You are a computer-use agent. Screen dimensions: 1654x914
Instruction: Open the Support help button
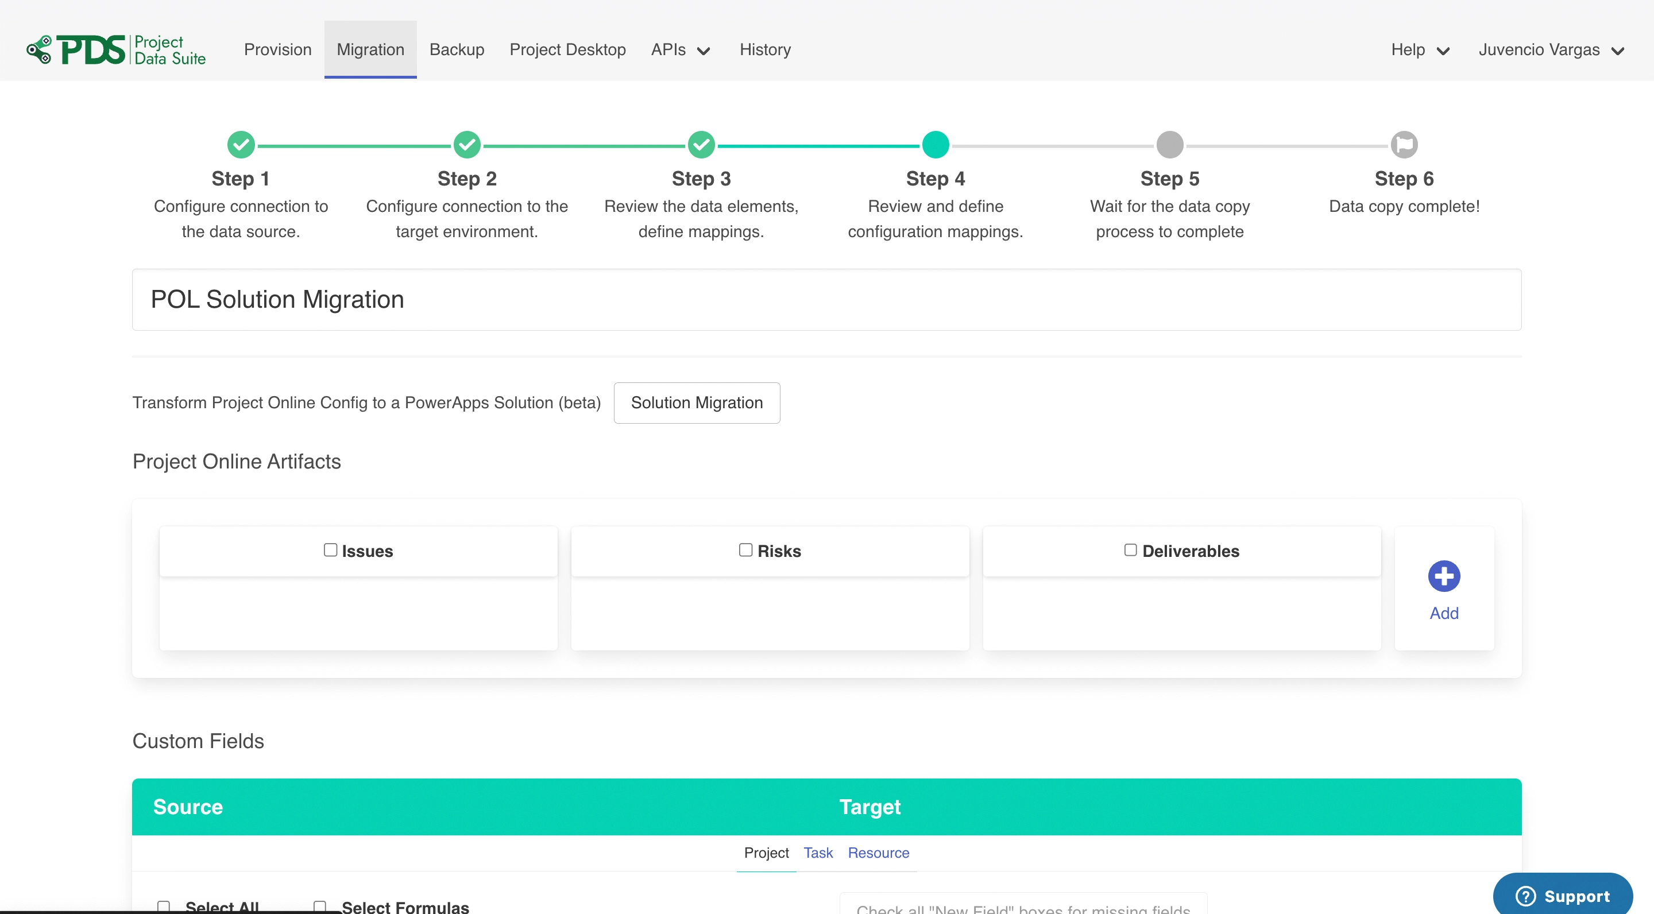[1562, 896]
